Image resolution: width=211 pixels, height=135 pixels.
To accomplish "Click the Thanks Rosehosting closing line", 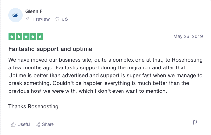I will pos(34,106).
